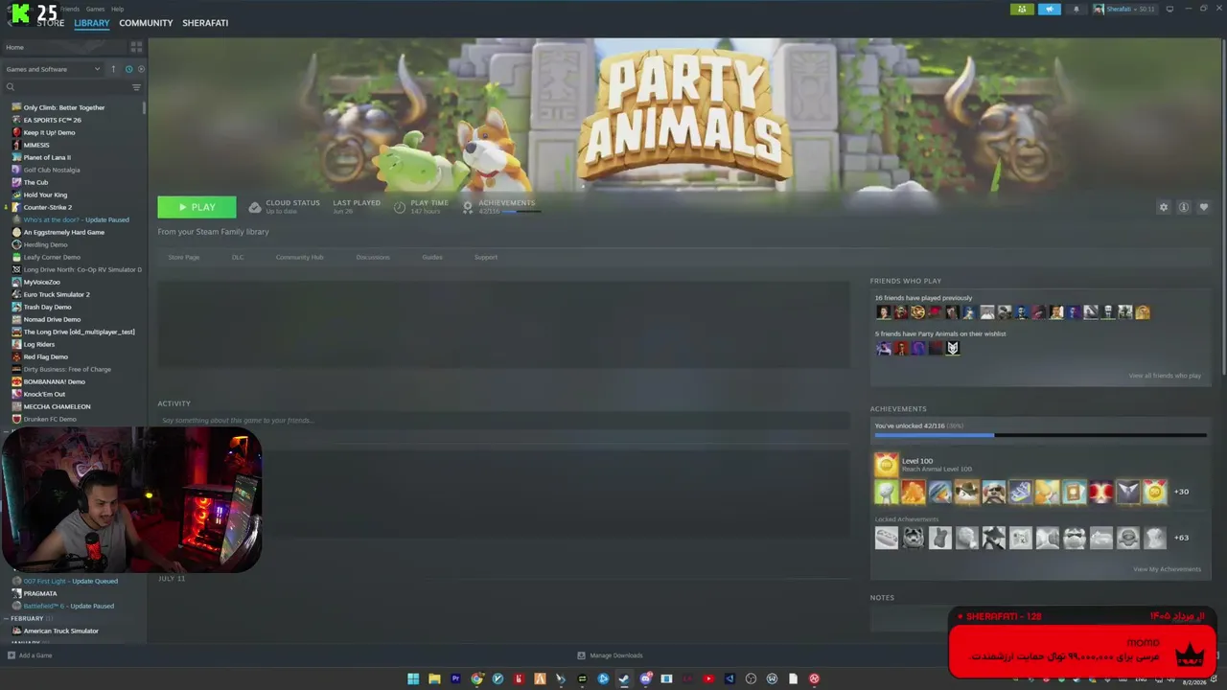Viewport: 1227px width, 690px height.
Task: Open the notifications bell
Action: point(1076,9)
